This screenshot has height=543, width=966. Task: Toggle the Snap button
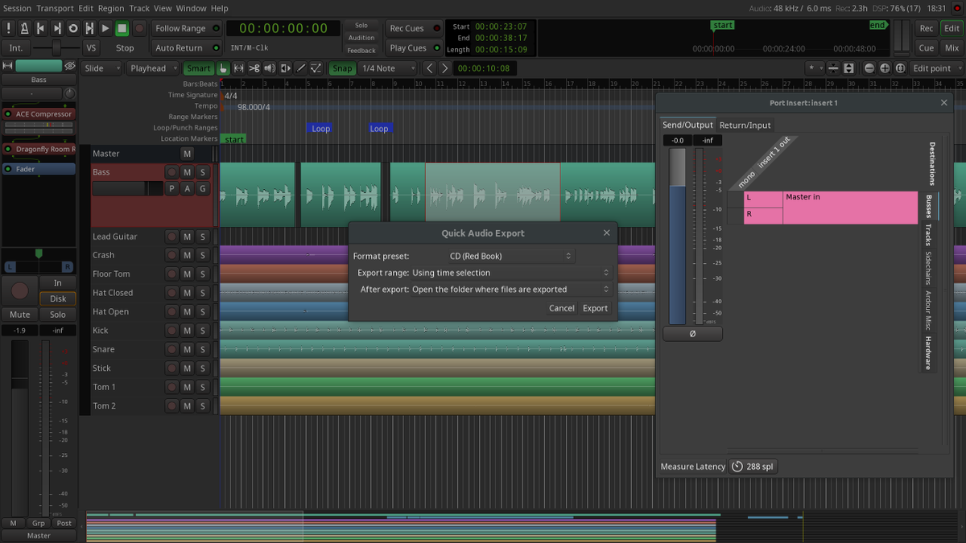[342, 68]
